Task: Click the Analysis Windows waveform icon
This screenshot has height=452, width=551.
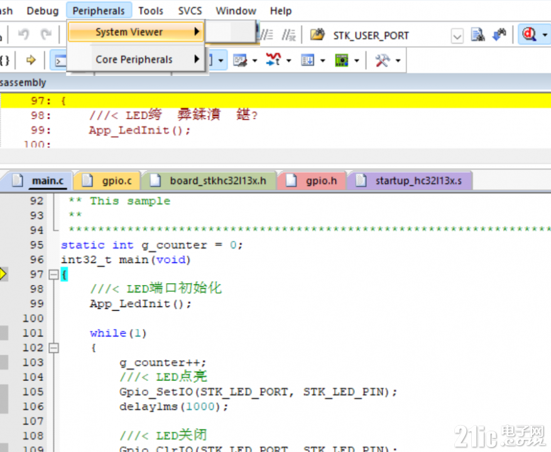Action: pyautogui.click(x=273, y=60)
